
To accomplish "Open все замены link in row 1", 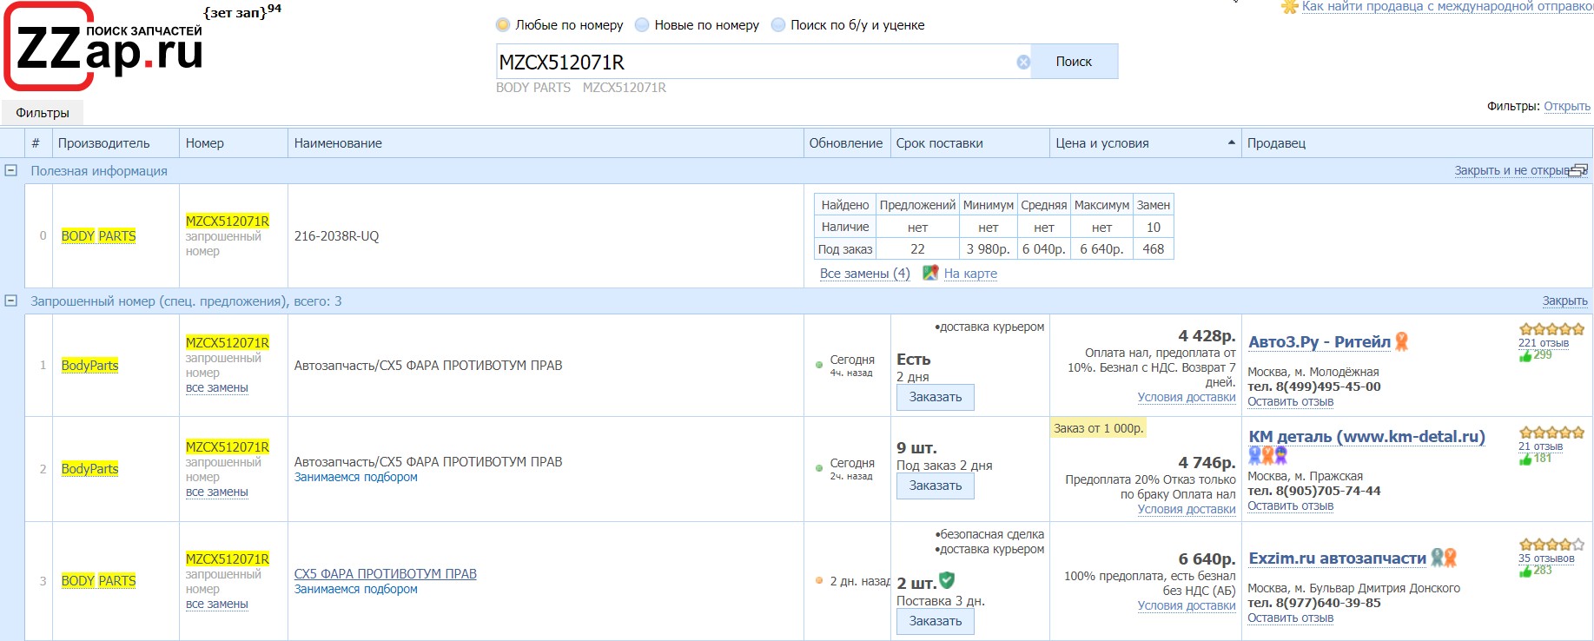I will 217,387.
